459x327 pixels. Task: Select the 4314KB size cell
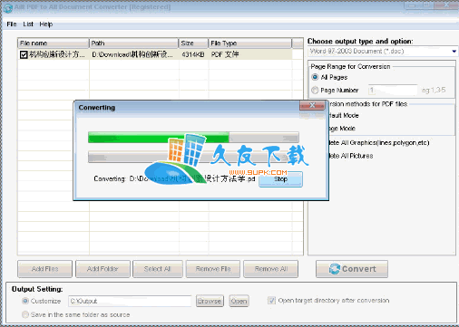pos(193,54)
